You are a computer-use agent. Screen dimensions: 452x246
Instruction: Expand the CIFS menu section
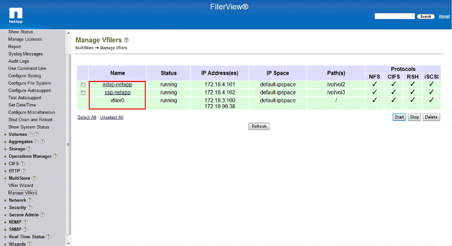point(14,163)
